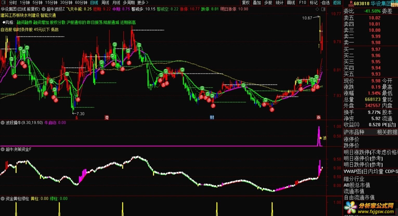Select the 15分钟 period
This screenshot has width=398, height=216.
[51, 3]
